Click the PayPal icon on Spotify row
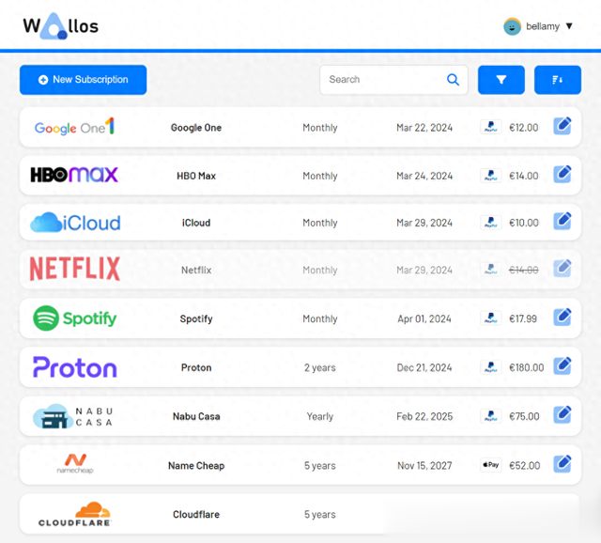The height and width of the screenshot is (543, 601). (x=491, y=318)
